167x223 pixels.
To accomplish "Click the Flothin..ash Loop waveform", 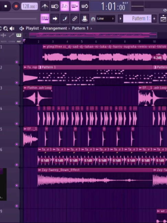I will (x=38, y=98).
